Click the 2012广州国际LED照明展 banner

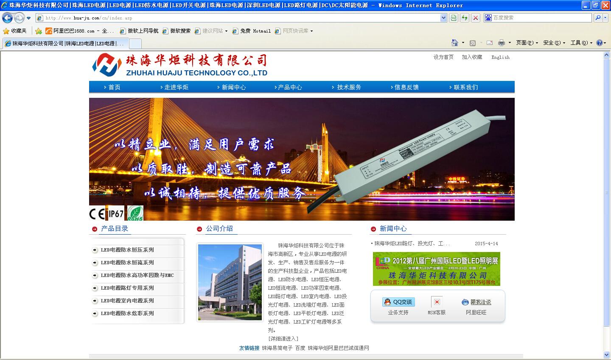(x=437, y=269)
